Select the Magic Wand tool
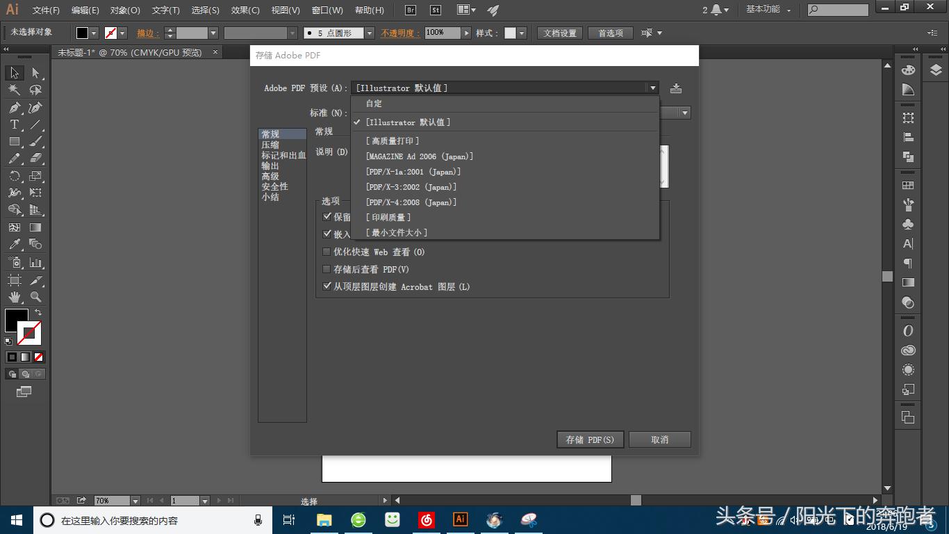Viewport: 949px width, 534px height. [14, 90]
